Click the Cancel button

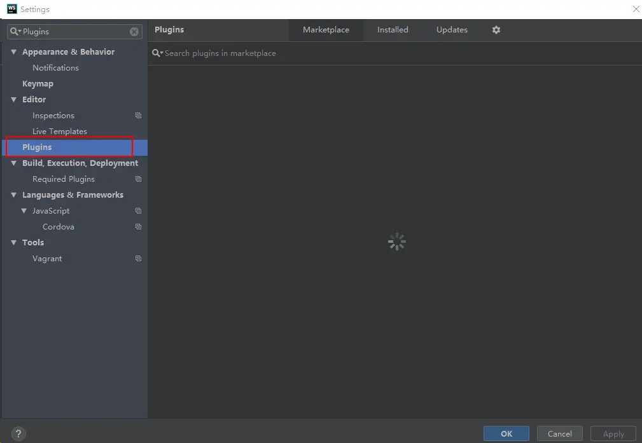coord(560,433)
